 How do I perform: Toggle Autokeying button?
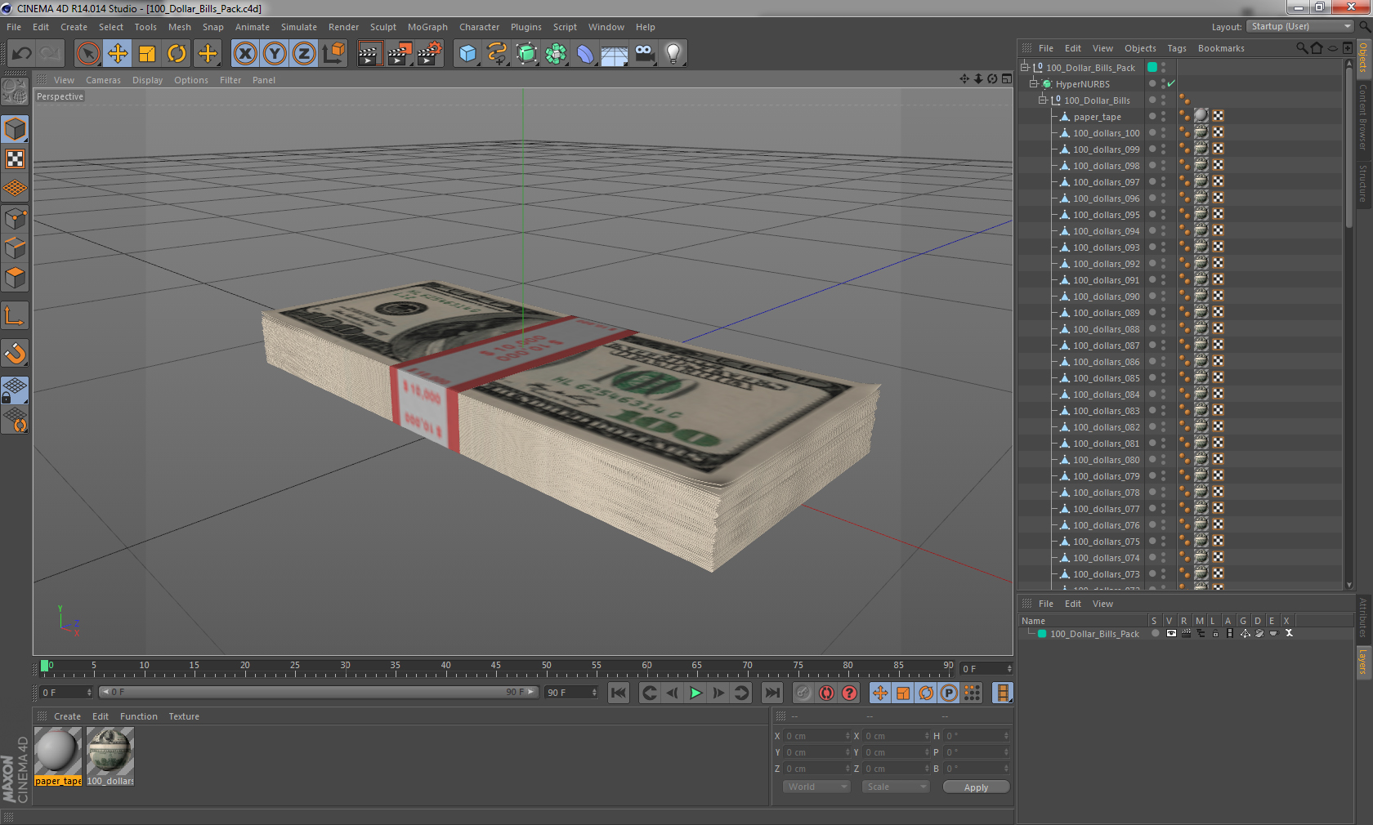(826, 693)
